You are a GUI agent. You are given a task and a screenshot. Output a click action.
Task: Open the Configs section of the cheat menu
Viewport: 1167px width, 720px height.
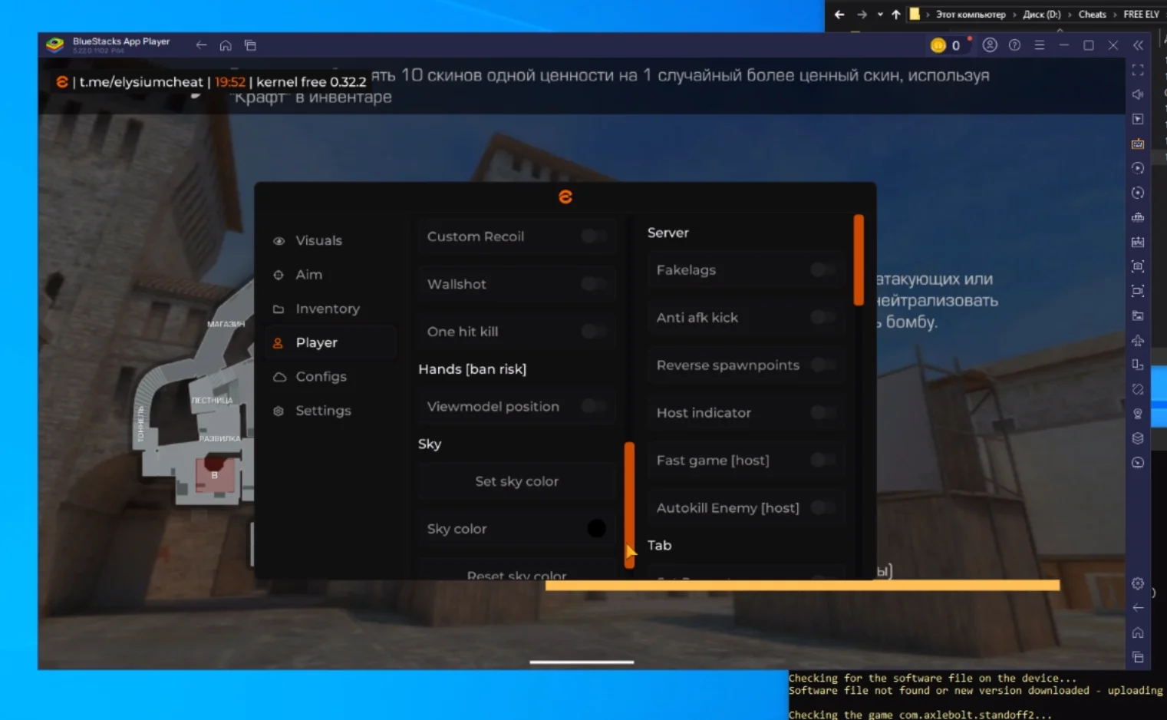320,376
